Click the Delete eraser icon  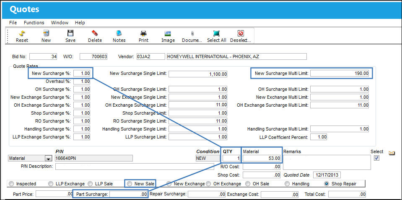95,33
